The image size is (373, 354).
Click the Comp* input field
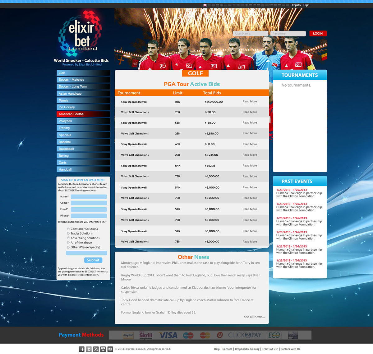tap(89, 203)
